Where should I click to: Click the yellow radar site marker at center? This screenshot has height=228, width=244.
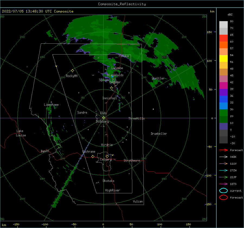coord(104,118)
